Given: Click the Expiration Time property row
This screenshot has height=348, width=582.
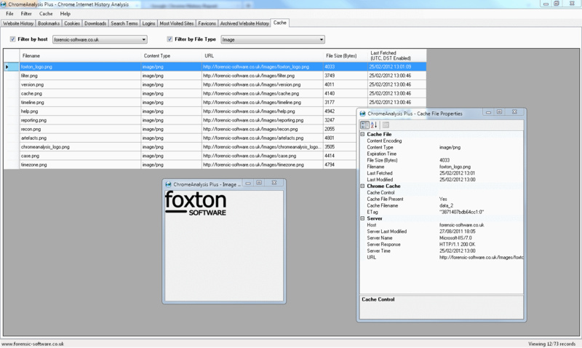Looking at the screenshot, I should tap(442, 154).
